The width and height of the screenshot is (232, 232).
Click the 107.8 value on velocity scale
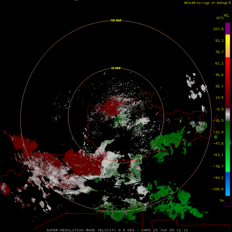point(218,29)
